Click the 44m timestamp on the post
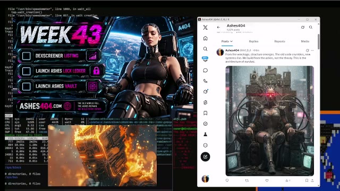Image resolution: width=340 pixels, height=191 pixels. (256, 50)
